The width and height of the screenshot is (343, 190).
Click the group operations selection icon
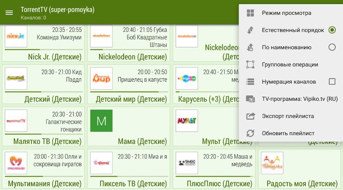(x=250, y=64)
